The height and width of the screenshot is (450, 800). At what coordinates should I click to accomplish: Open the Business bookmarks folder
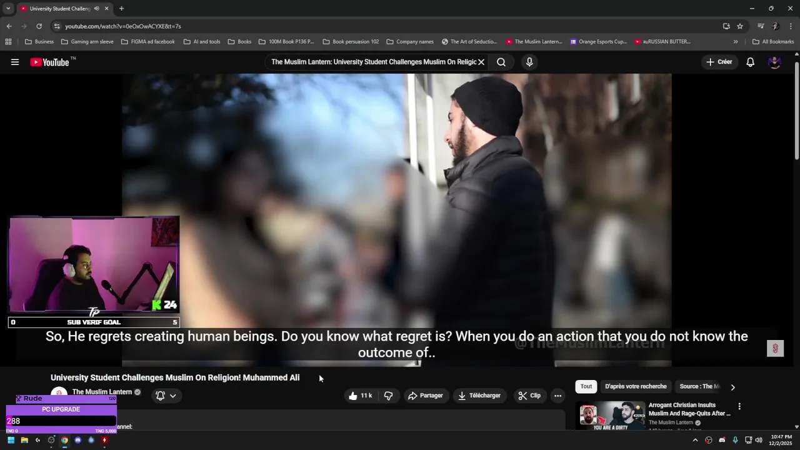[x=39, y=42]
